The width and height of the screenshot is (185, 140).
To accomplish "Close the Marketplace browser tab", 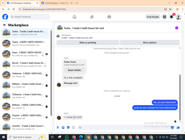I will coord(72,3).
